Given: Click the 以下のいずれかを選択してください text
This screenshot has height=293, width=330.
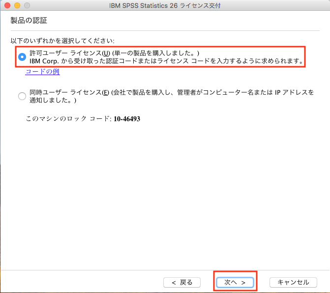Looking at the screenshot, I should [x=62, y=41].
